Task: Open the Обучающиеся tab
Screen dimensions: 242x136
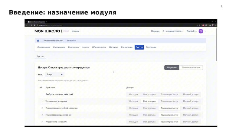Action: pyautogui.click(x=99, y=47)
